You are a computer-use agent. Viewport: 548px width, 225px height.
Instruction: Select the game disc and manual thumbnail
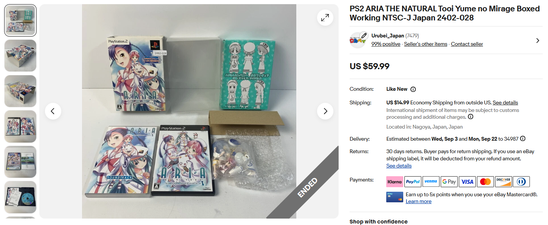(x=20, y=197)
